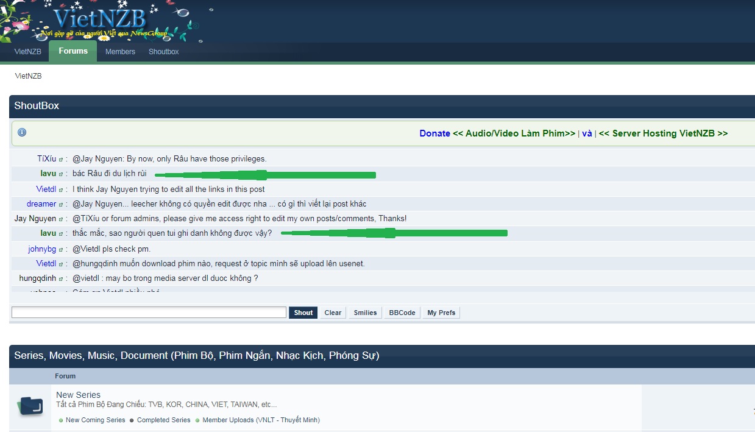Open My Prefs settings
The image size is (755, 432).
pos(441,313)
